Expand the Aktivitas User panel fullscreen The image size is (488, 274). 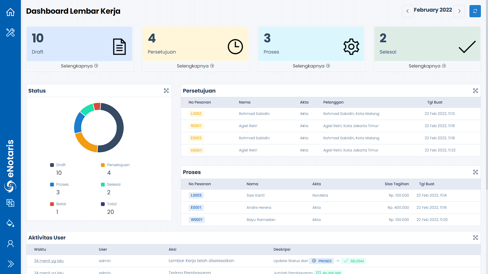pos(476,238)
